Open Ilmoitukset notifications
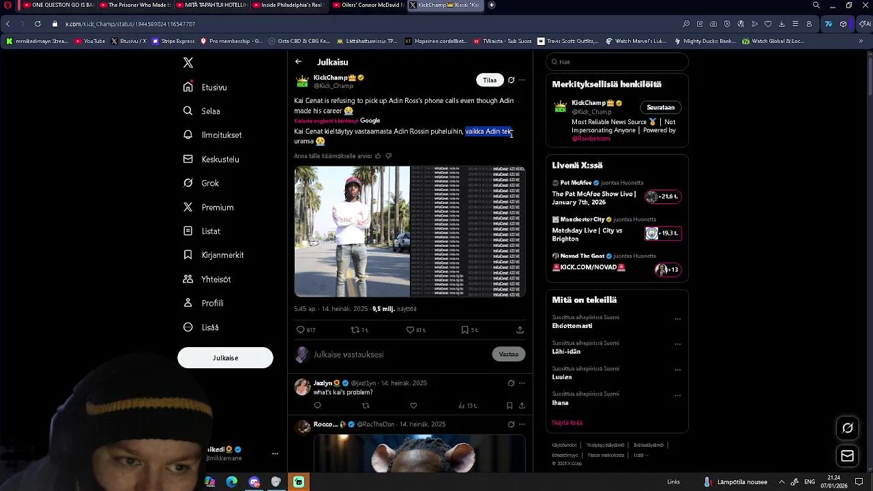The height and width of the screenshot is (491, 873). pyautogui.click(x=213, y=135)
